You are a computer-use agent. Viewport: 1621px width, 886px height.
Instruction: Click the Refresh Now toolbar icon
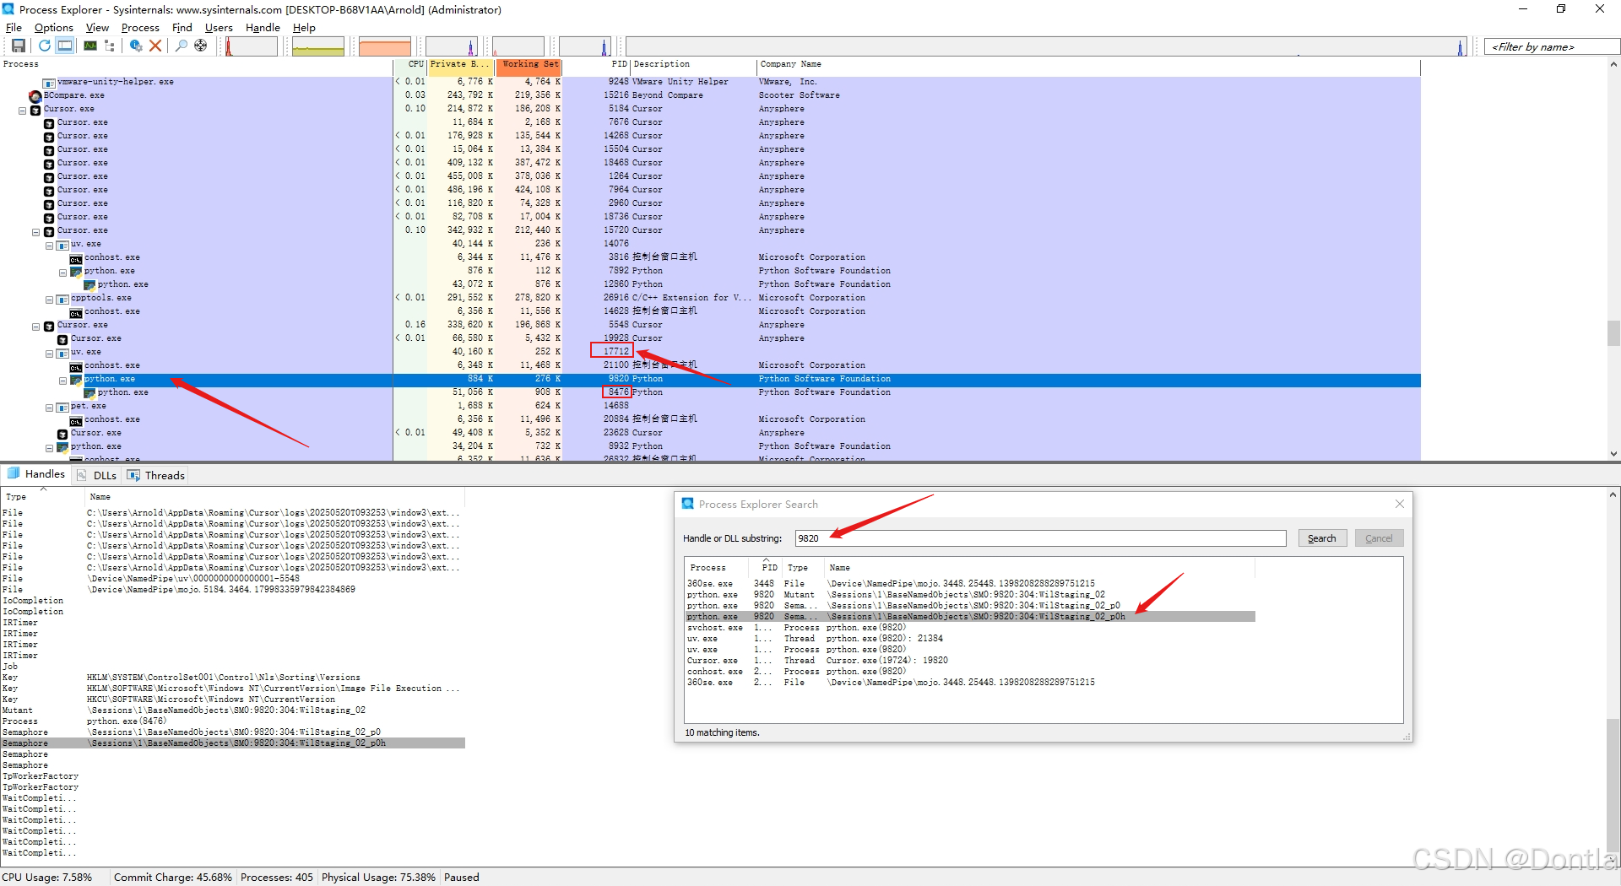44,46
